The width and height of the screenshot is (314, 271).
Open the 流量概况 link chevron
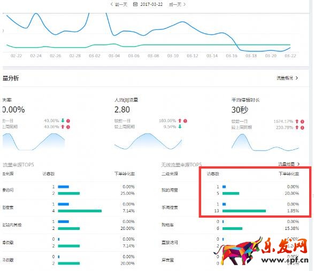click(x=297, y=78)
